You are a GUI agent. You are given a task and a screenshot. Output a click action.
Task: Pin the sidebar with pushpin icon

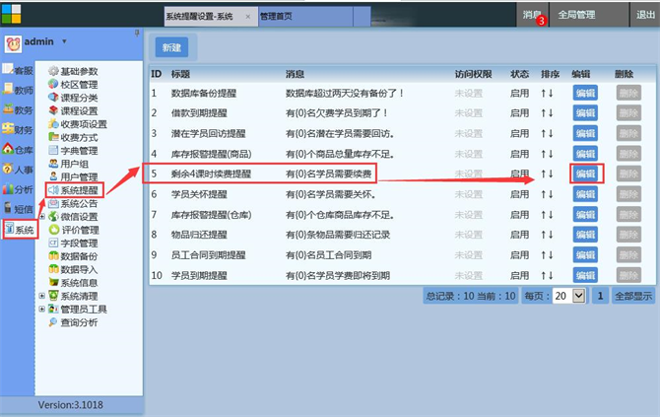137,34
